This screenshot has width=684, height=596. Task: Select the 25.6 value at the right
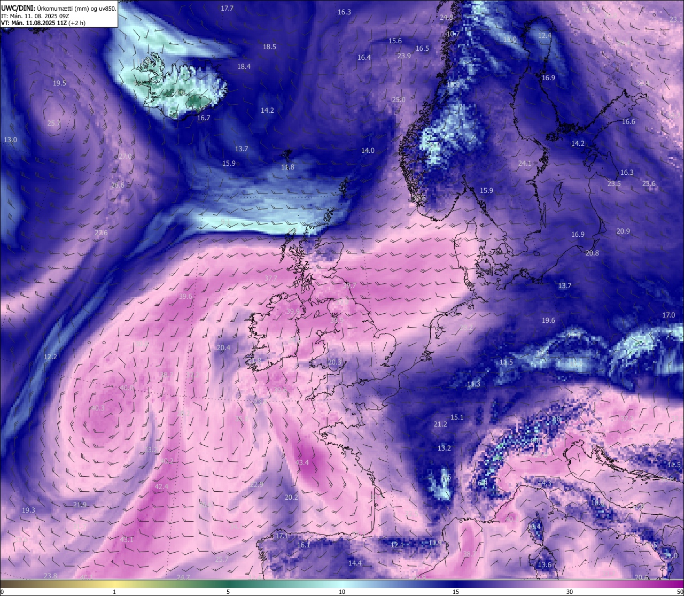pos(649,183)
